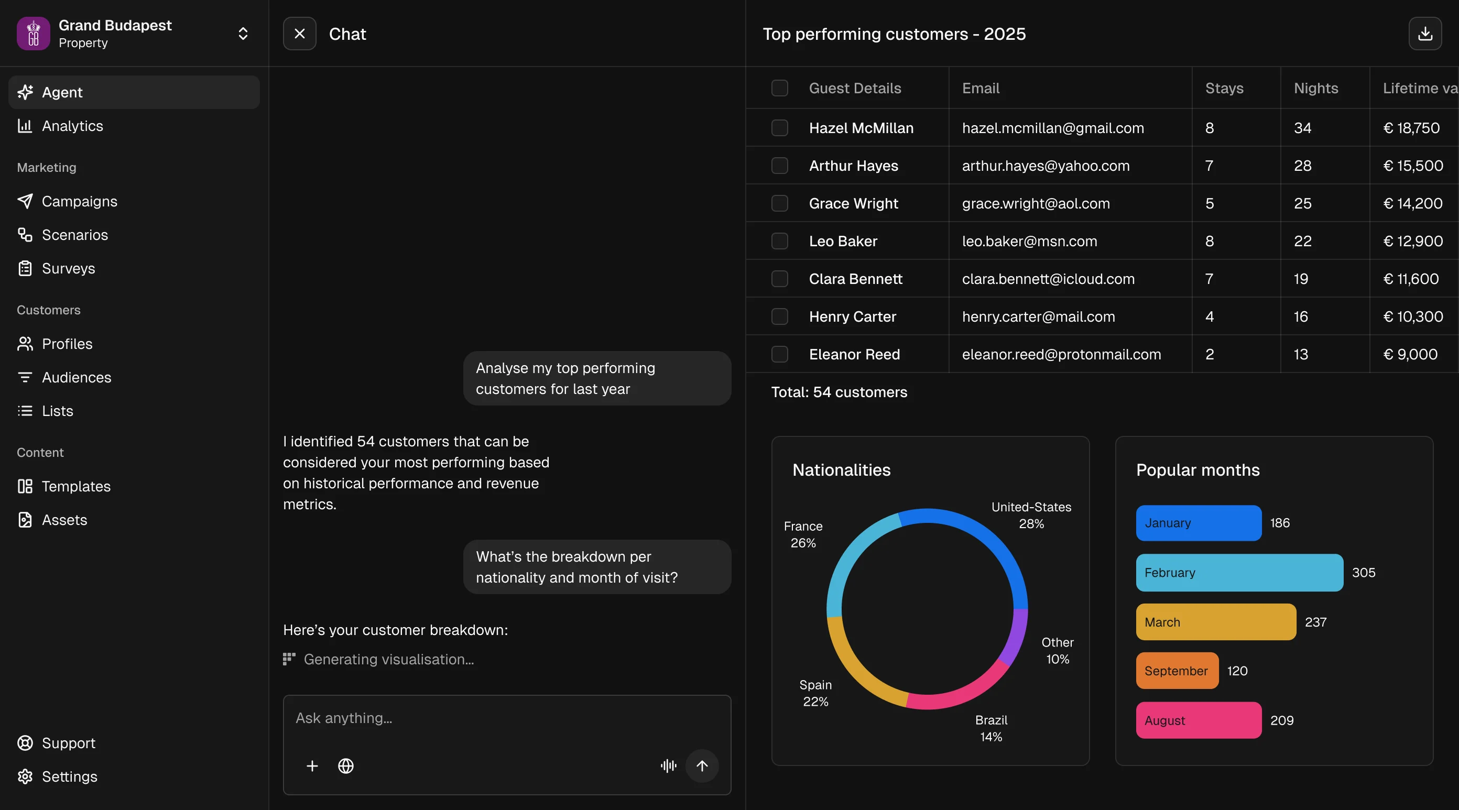Click the September bar in Popular months

pyautogui.click(x=1177, y=671)
